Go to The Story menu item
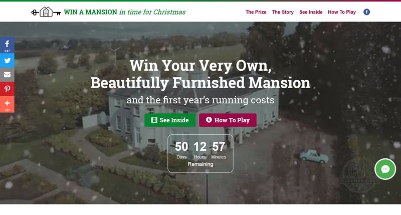401x215 pixels. pyautogui.click(x=283, y=12)
